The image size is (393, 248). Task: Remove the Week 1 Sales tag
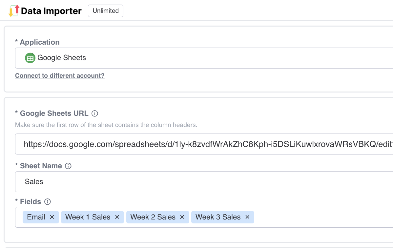pyautogui.click(x=117, y=217)
